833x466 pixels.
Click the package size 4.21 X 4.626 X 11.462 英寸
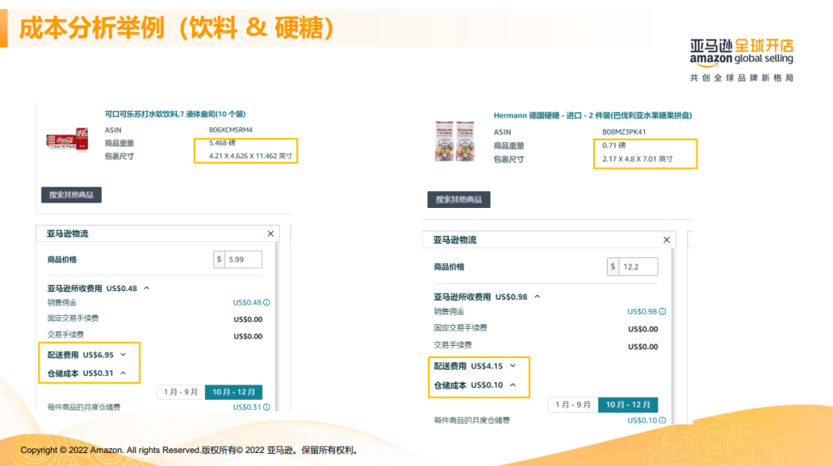(250, 156)
